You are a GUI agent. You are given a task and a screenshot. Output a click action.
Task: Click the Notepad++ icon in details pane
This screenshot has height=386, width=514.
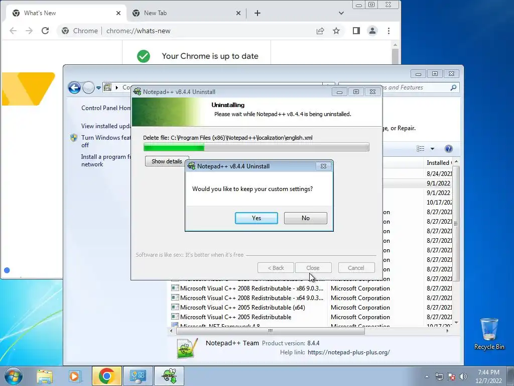click(x=187, y=348)
